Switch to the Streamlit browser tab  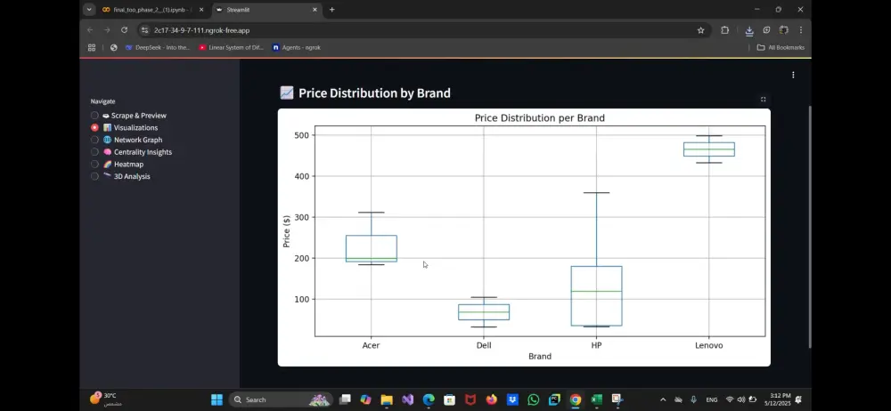point(267,10)
